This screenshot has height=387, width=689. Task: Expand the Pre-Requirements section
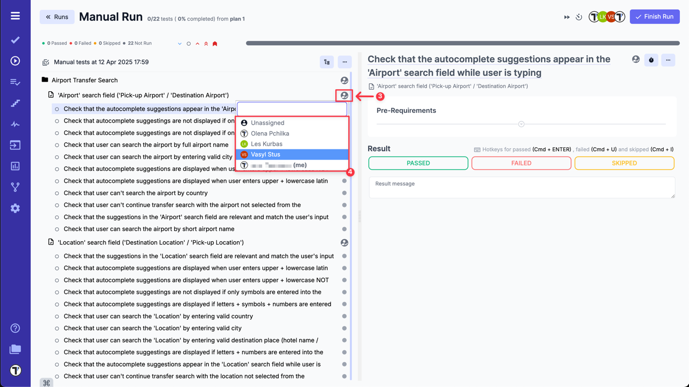click(x=521, y=123)
